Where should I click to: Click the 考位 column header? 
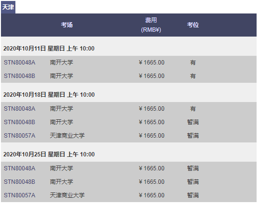tap(193, 25)
